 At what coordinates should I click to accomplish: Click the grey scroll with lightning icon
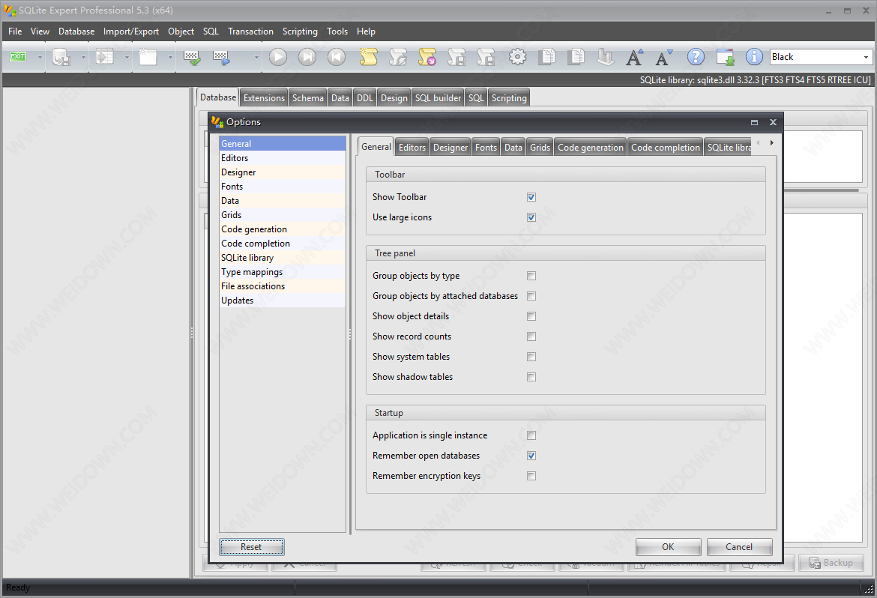(x=398, y=56)
